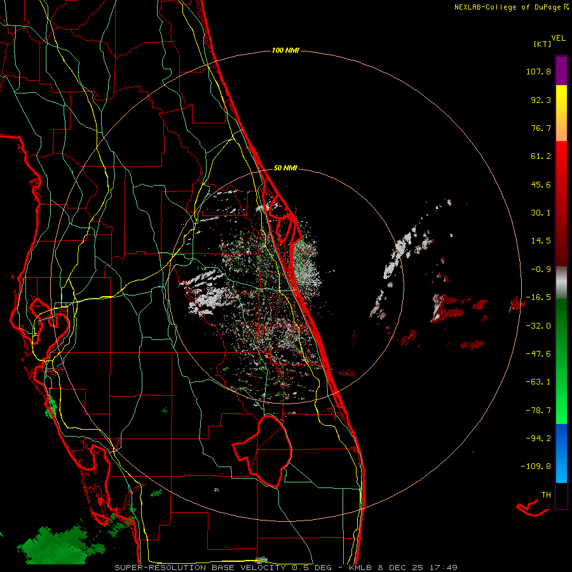
Task: Click the Lake Okeechobee outline on the map
Action: pos(262,451)
